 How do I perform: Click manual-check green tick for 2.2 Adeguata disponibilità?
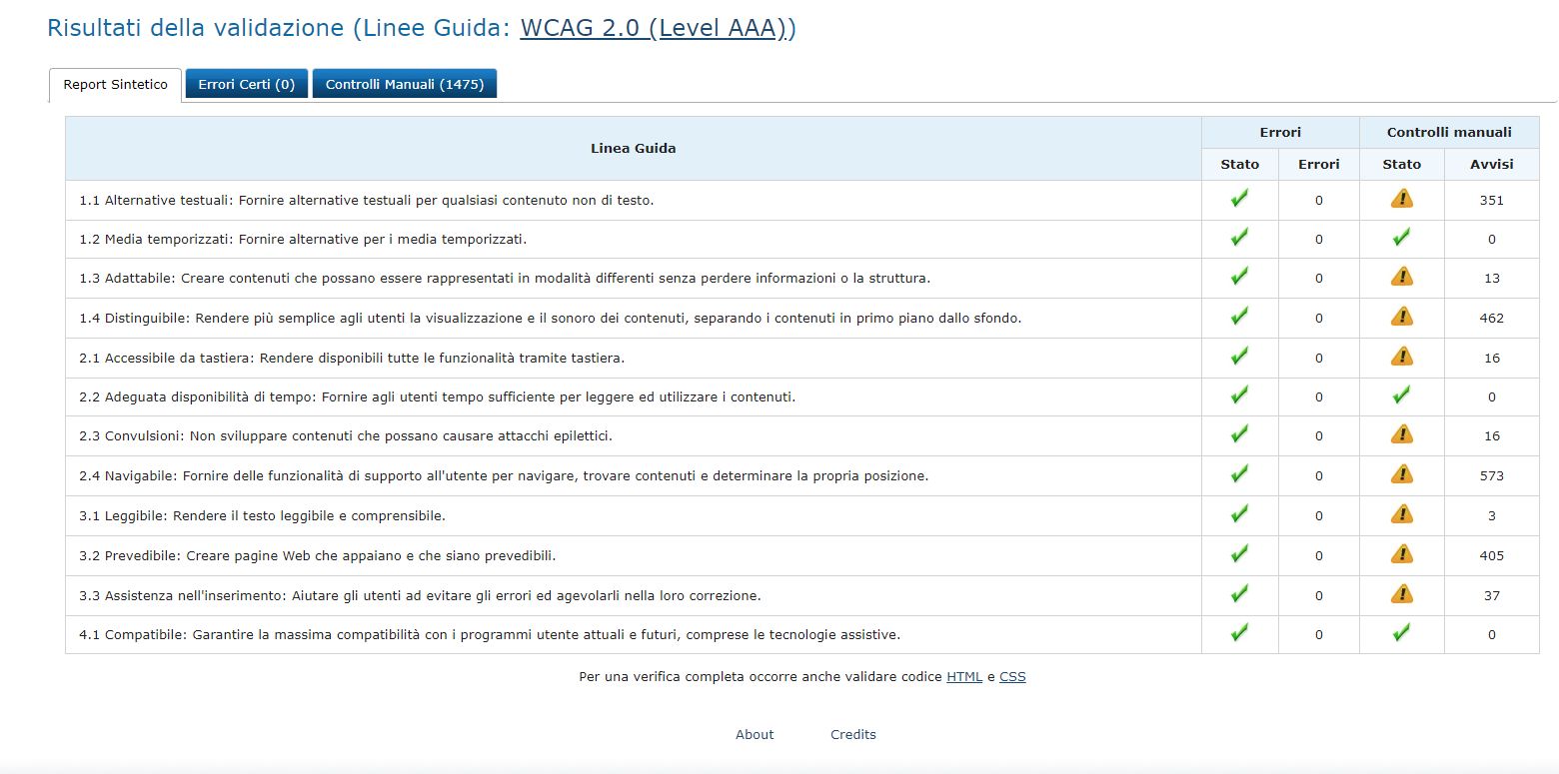click(x=1401, y=395)
